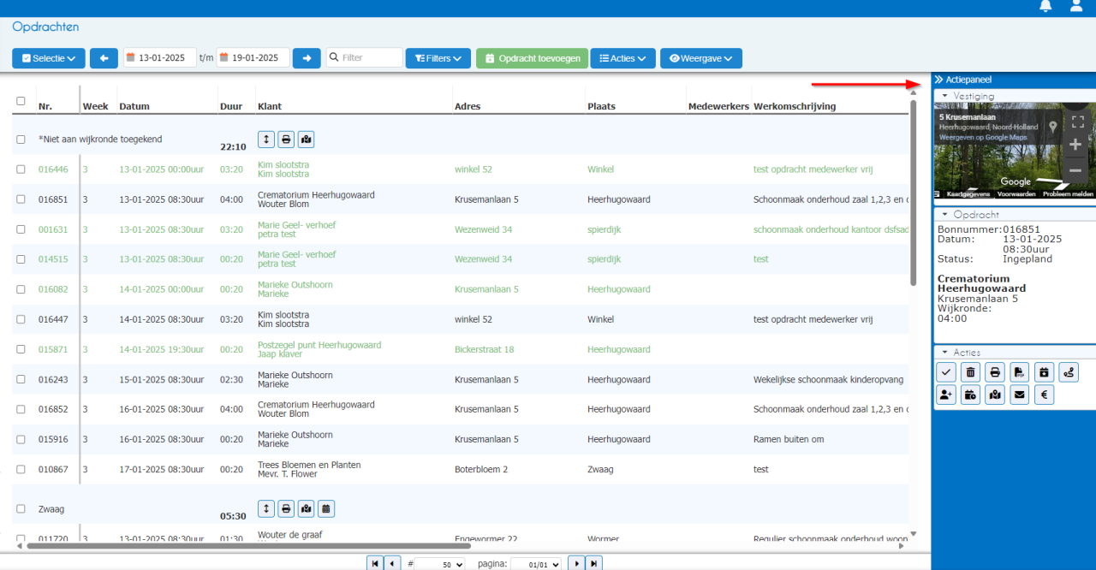Collapse the Actiepaneel with the double chevron
The width and height of the screenshot is (1096, 570).
(x=938, y=79)
